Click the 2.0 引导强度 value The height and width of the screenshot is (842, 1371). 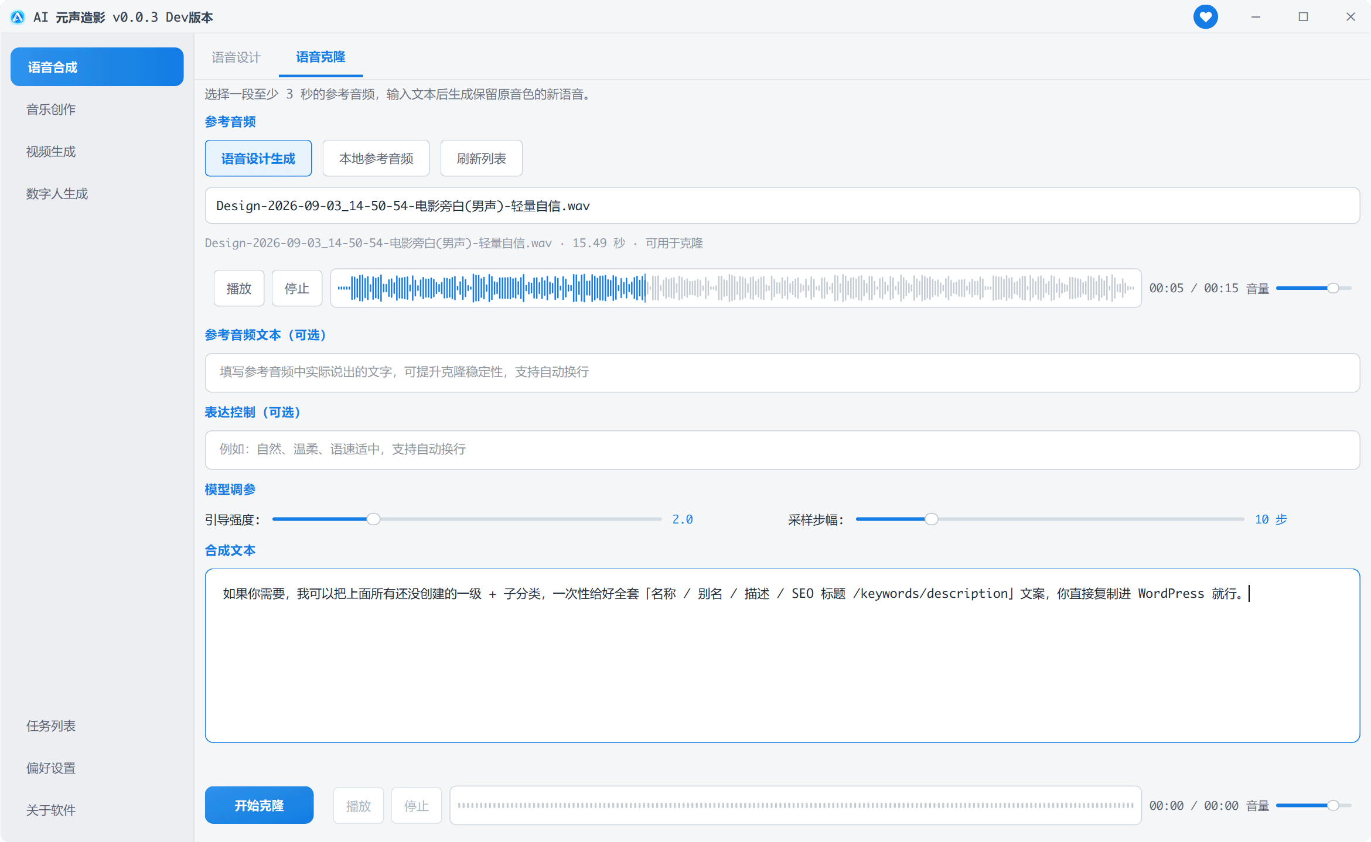(683, 519)
